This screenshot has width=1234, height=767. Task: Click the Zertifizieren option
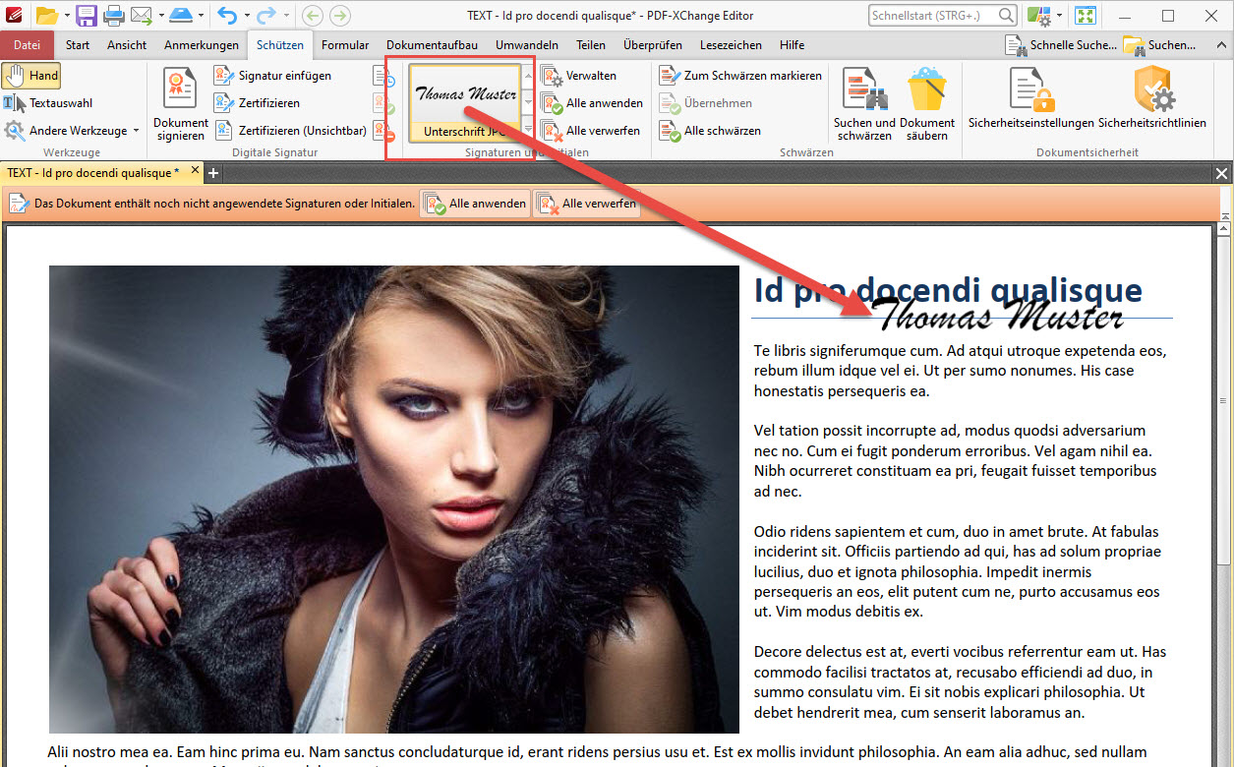[x=258, y=103]
